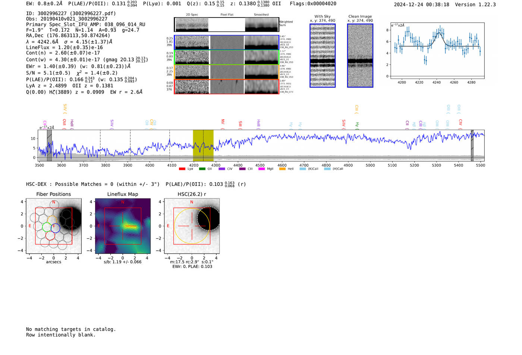Select the blue-bordered 2D fiber spectrum row
Screen dimensions: 522x355
[x=227, y=42]
